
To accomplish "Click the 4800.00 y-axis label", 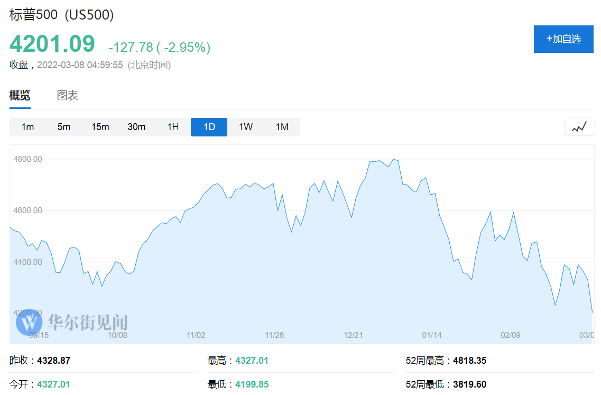I will click(x=27, y=159).
